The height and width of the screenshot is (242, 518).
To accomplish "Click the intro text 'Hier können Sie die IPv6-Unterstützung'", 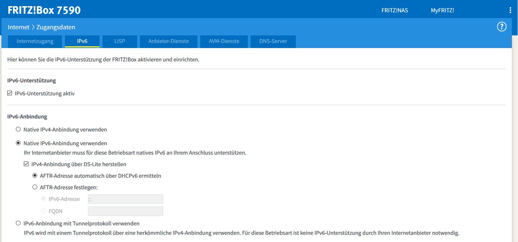I will pyautogui.click(x=104, y=59).
